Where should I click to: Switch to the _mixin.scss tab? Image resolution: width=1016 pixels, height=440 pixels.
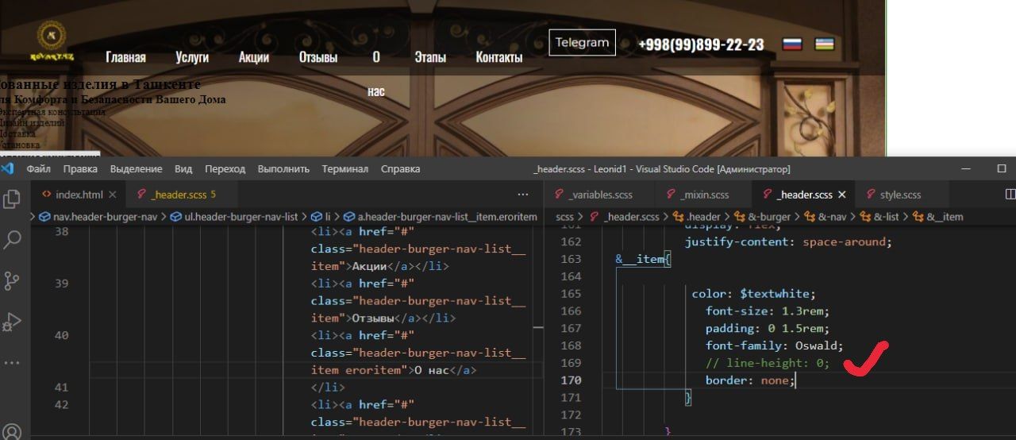click(703, 195)
